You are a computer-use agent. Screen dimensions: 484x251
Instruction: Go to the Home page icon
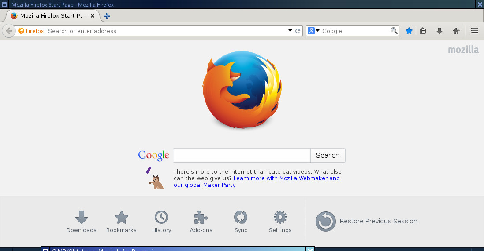pyautogui.click(x=456, y=31)
